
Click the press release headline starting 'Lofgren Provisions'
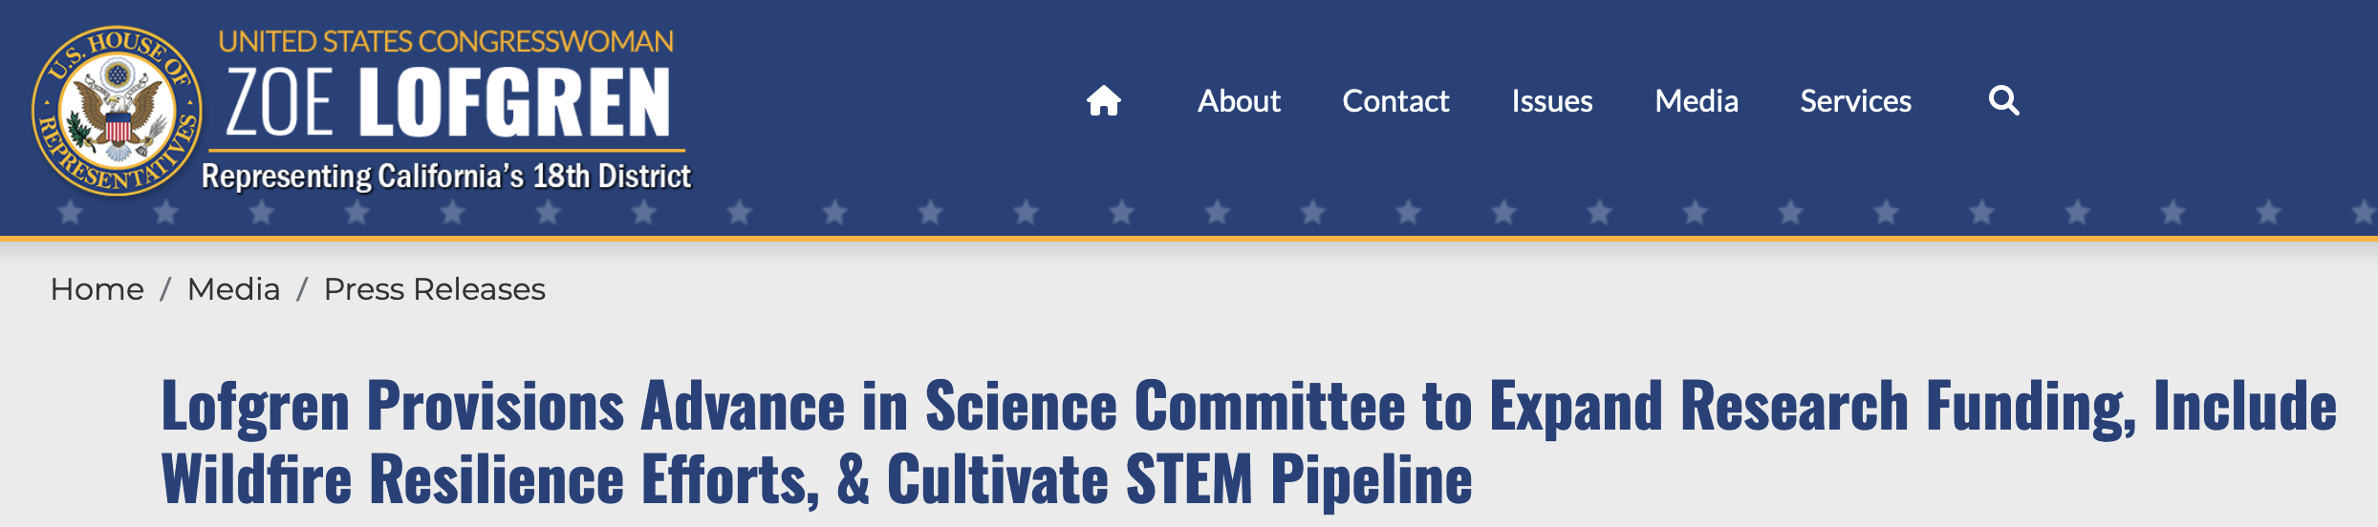1247,406
